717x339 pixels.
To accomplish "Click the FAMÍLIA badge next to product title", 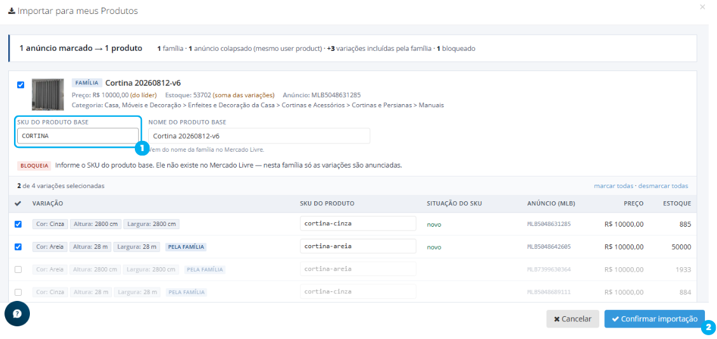I will click(x=87, y=83).
